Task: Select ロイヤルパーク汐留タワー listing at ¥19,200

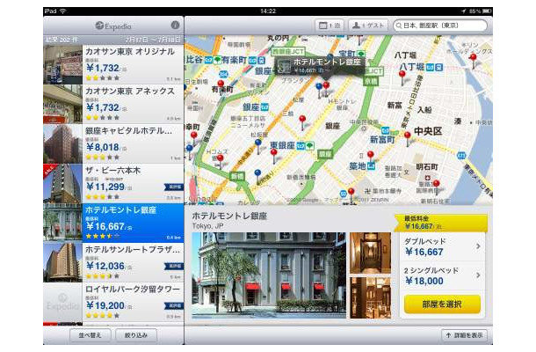Action: (x=113, y=303)
